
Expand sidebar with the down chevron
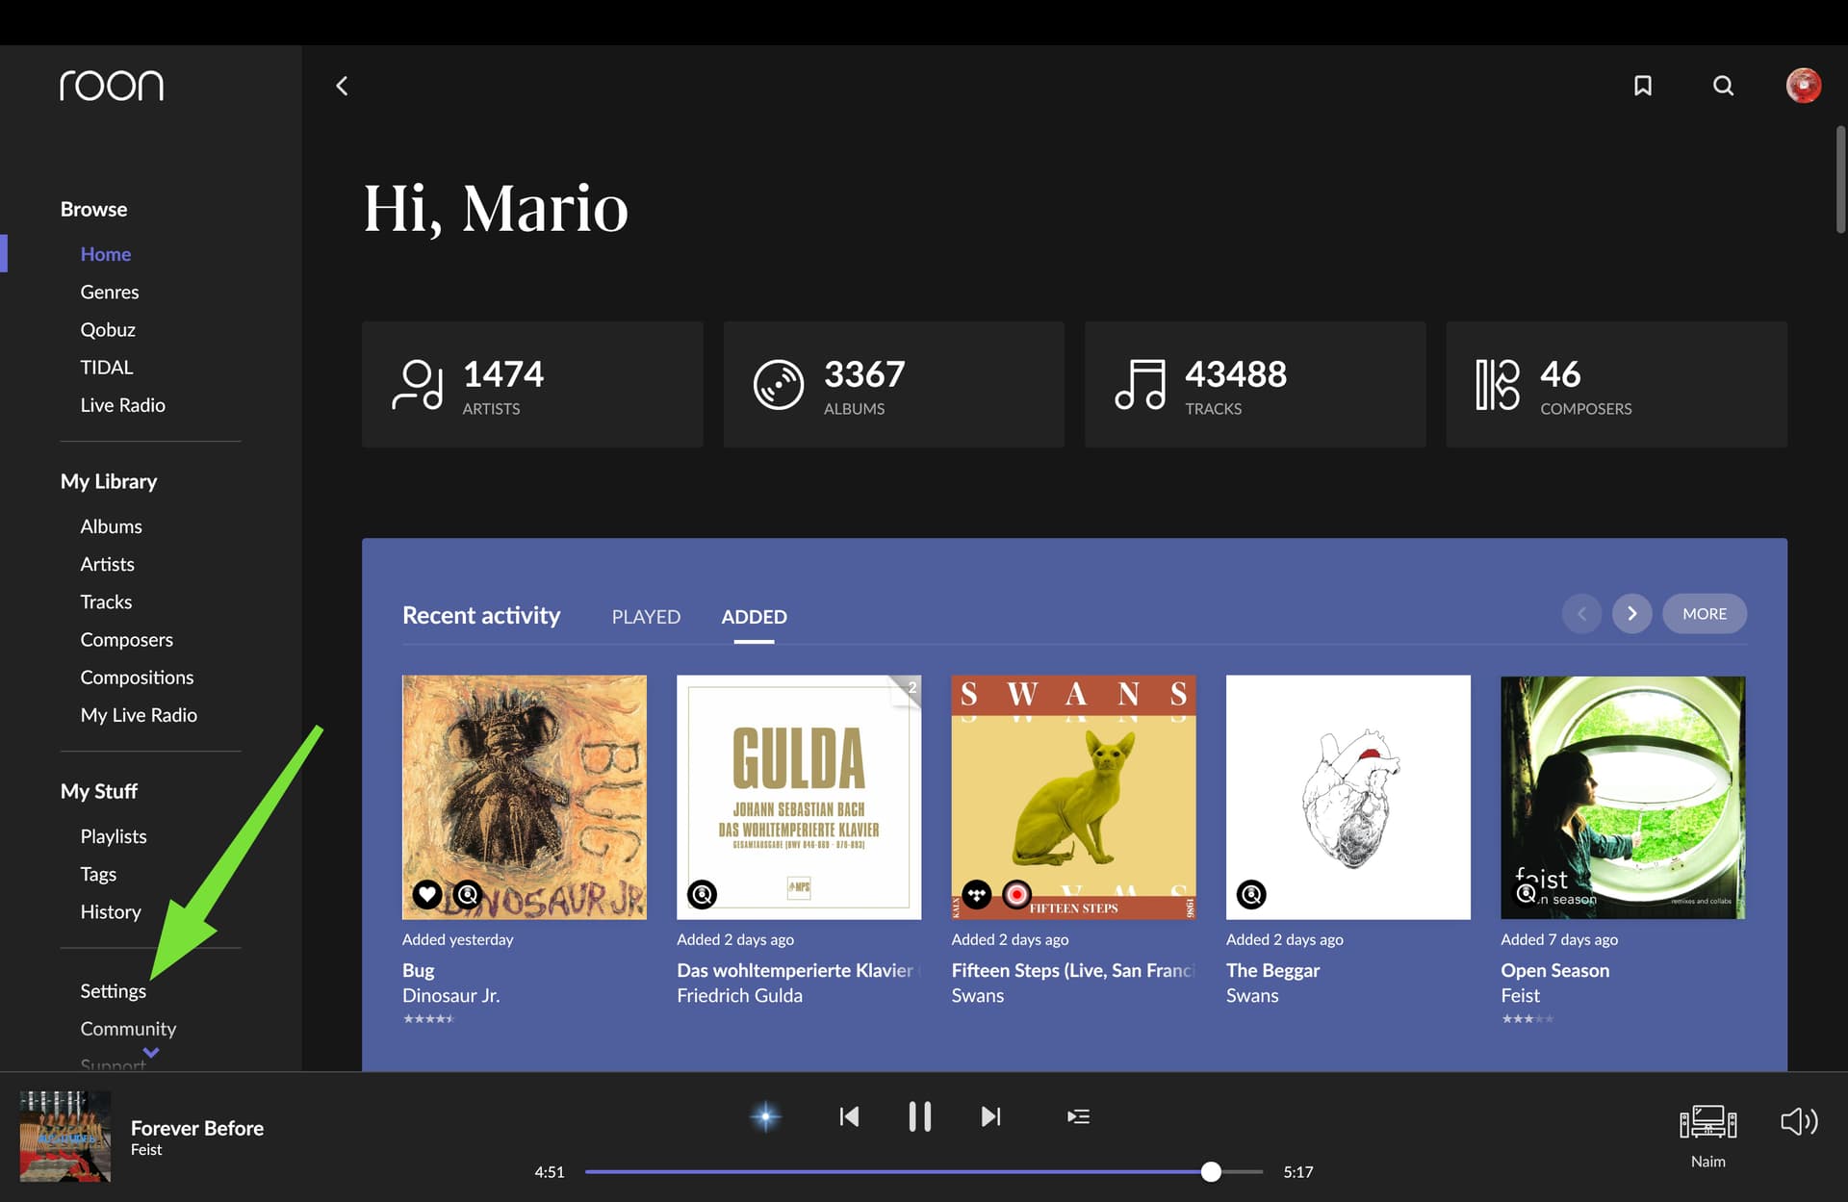coord(151,1053)
